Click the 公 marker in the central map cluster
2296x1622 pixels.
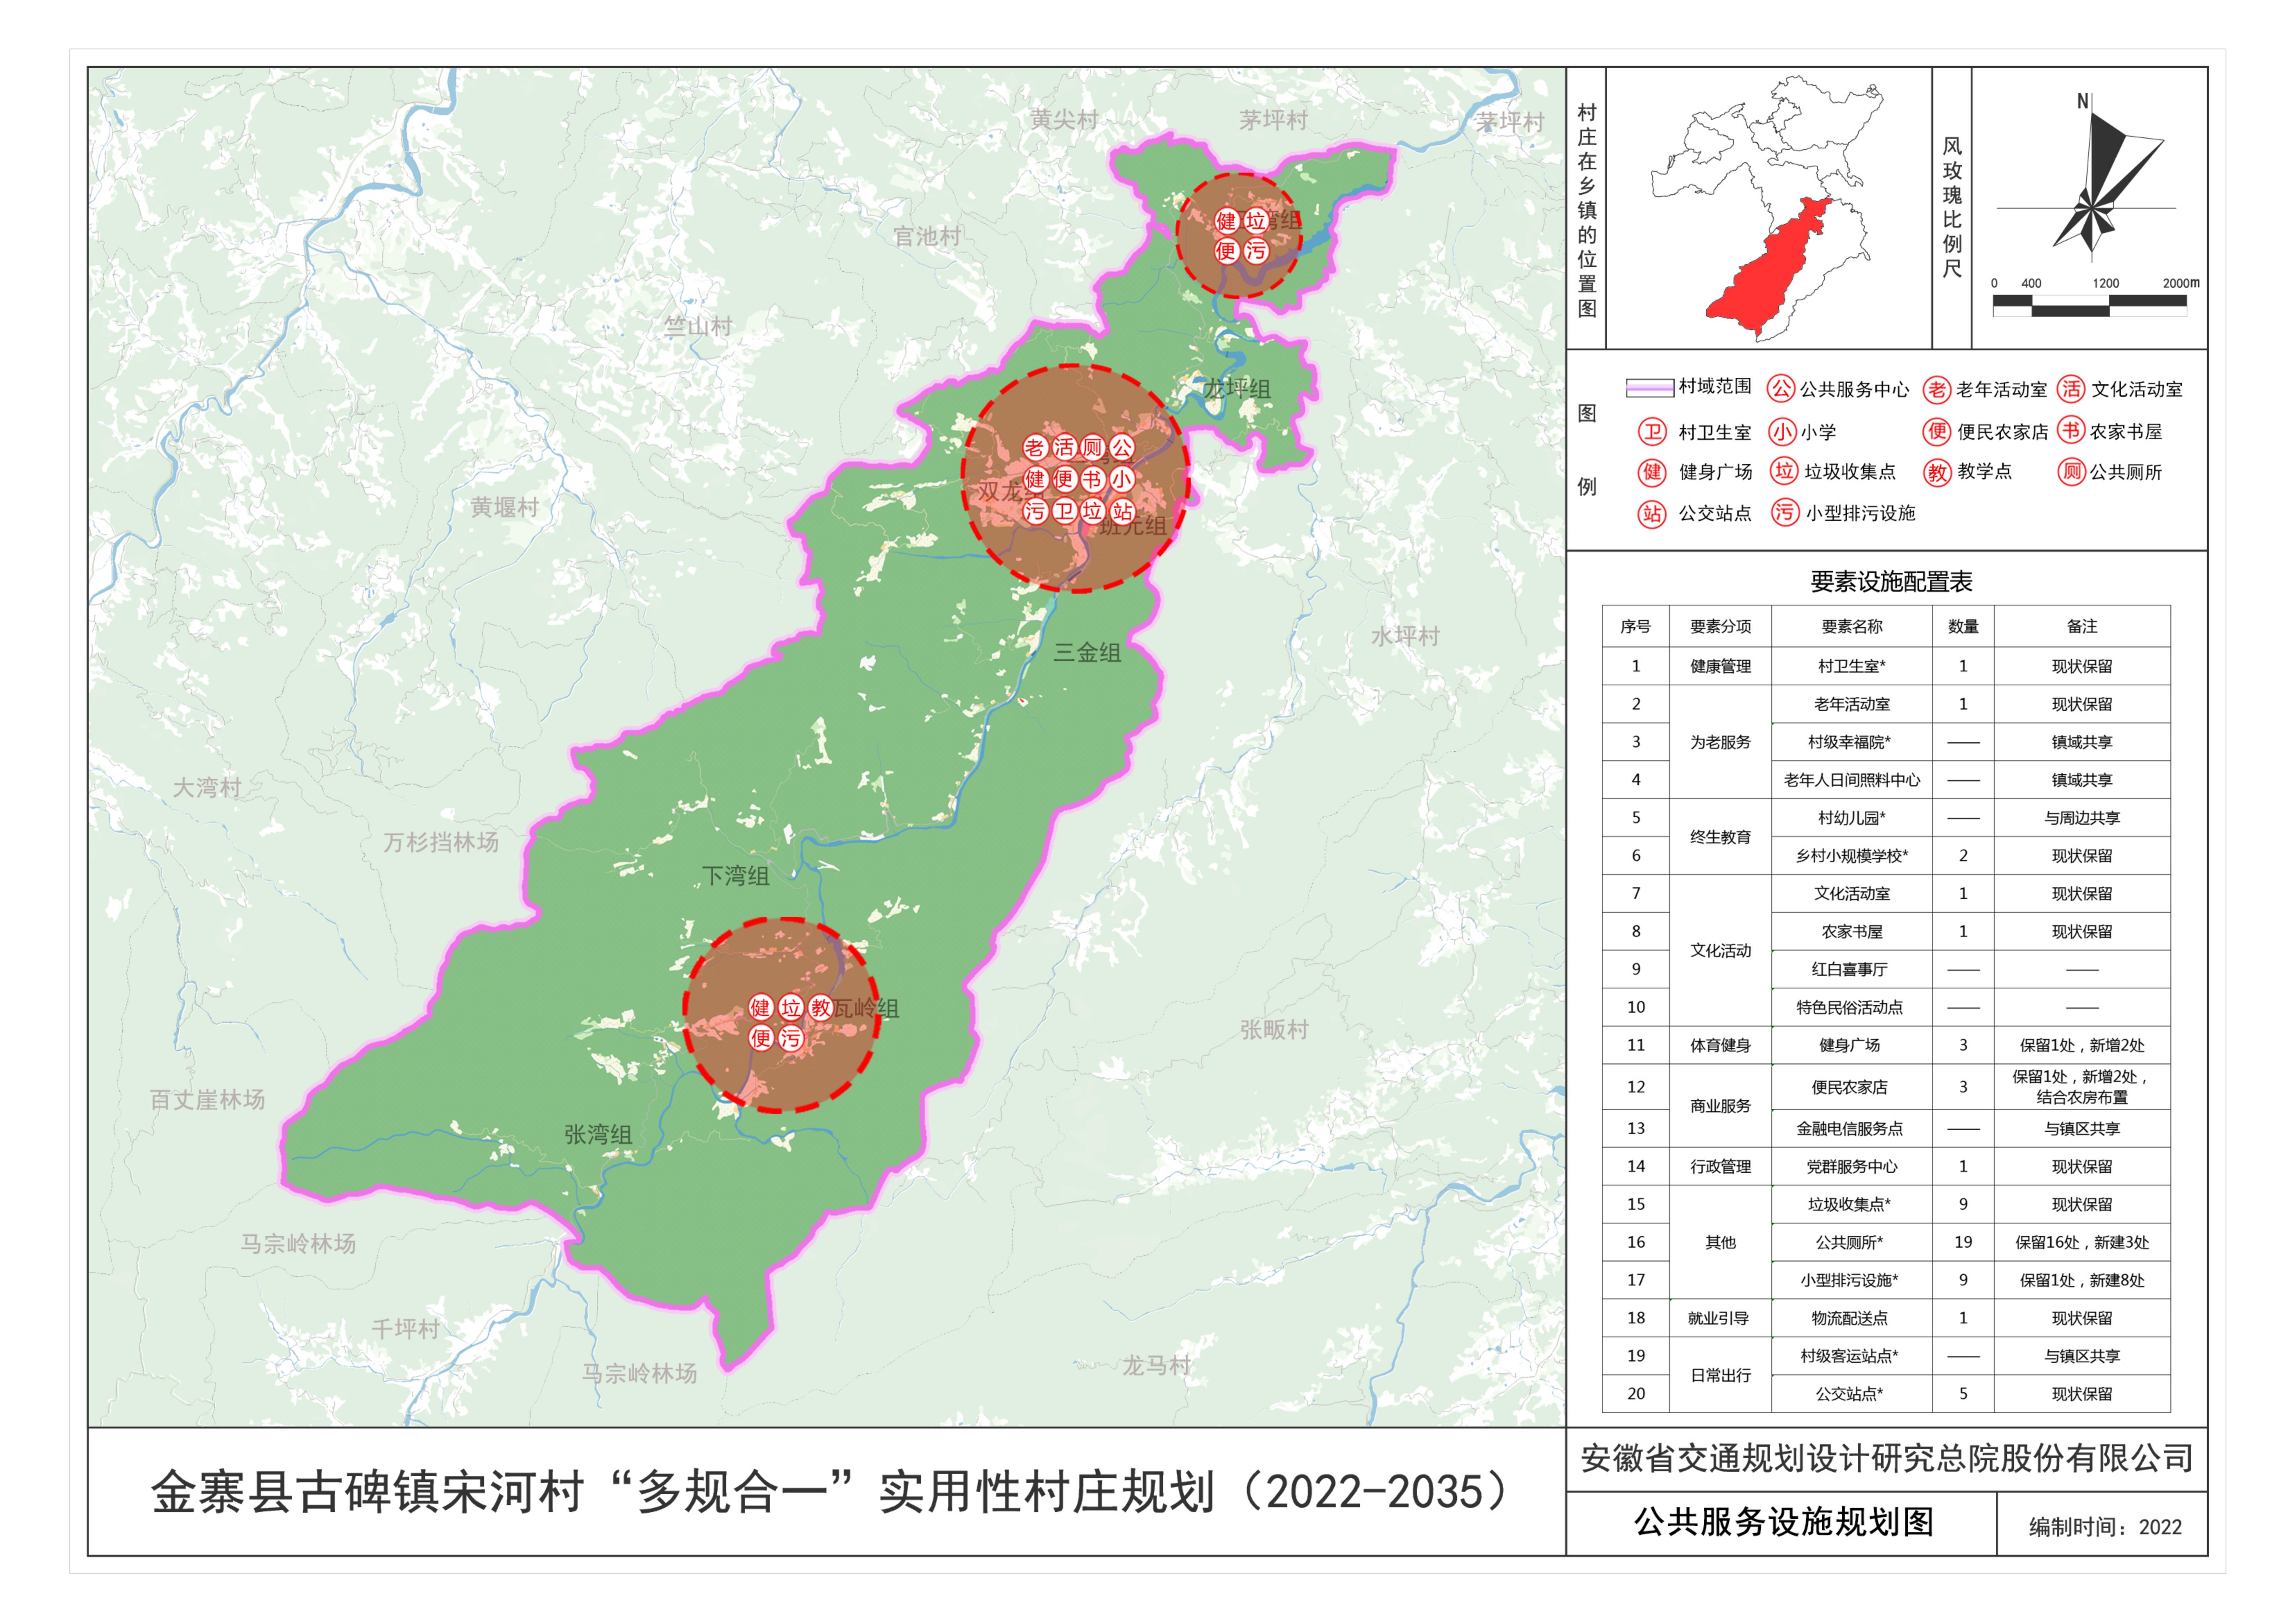tap(1122, 447)
